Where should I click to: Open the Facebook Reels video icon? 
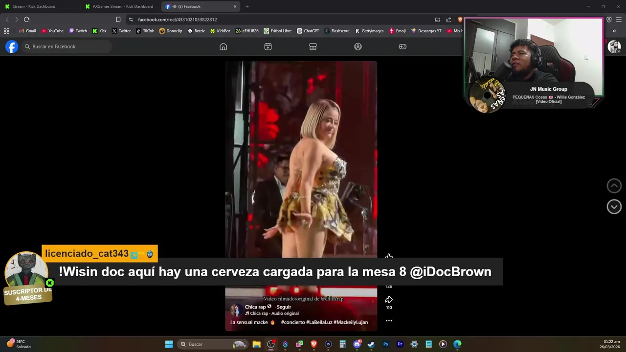coord(268,46)
